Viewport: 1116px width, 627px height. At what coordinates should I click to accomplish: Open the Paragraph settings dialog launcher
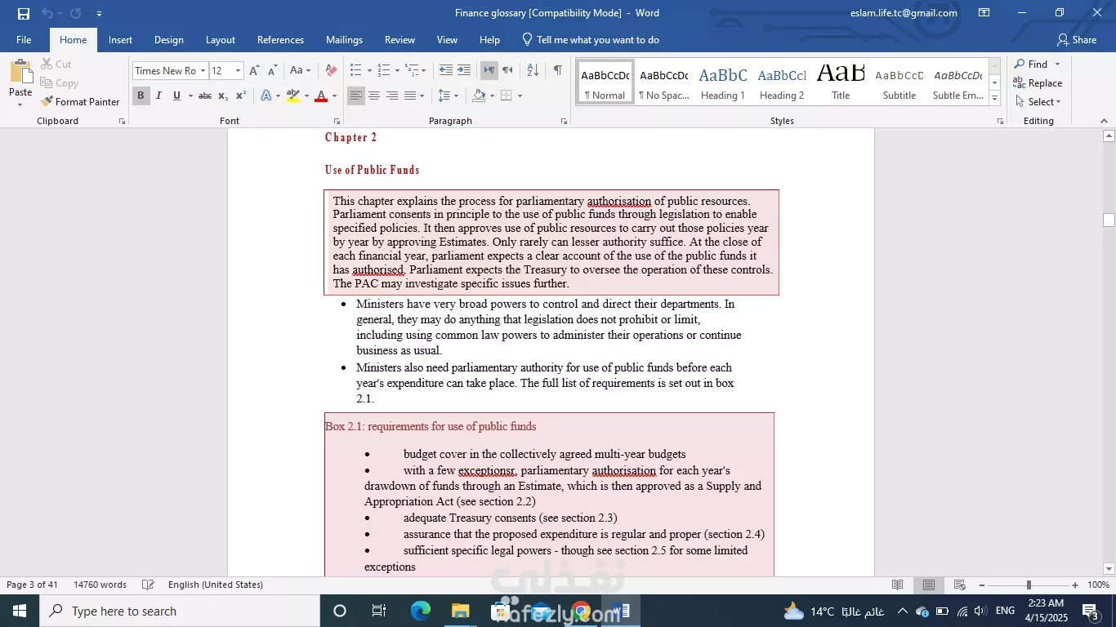(x=564, y=122)
